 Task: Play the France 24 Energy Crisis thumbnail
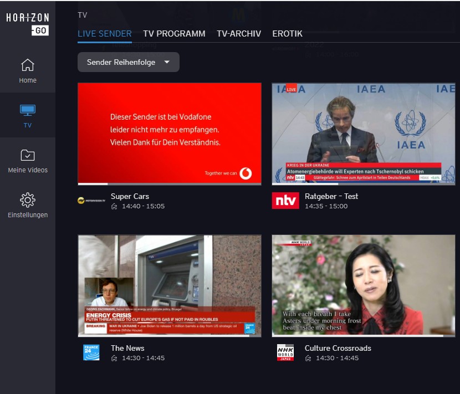click(x=169, y=285)
